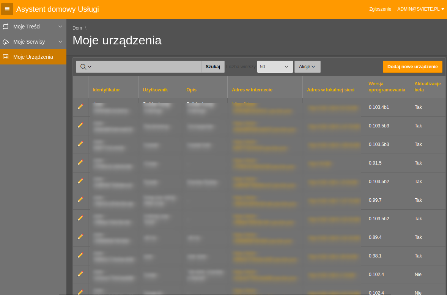Expand the Moje Treści submenu chevron
This screenshot has width=447, height=295.
click(x=60, y=27)
